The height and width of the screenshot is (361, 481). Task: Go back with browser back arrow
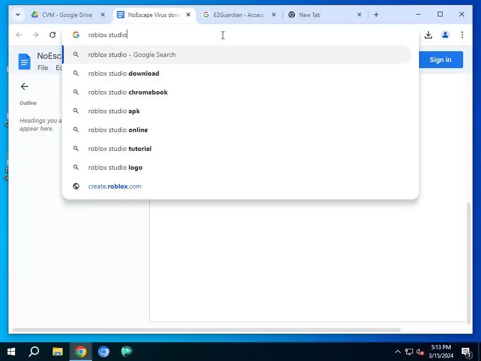(19, 35)
